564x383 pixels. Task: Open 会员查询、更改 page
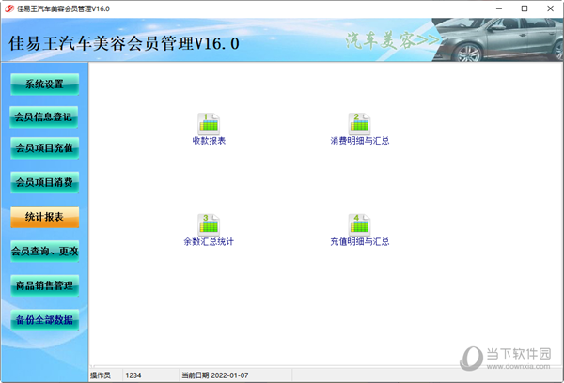coord(44,252)
